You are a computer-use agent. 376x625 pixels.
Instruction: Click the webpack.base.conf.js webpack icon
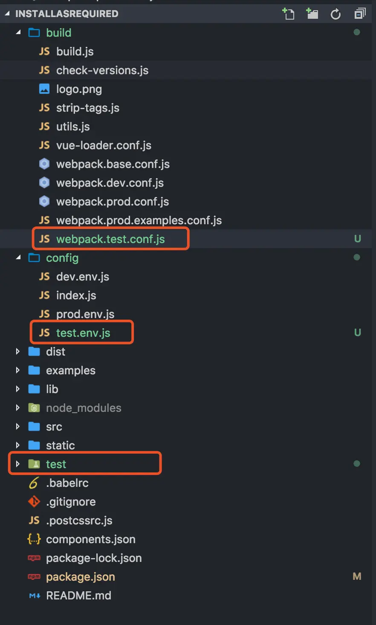[x=44, y=164]
